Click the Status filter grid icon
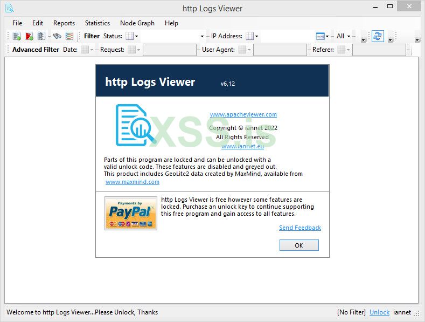 coord(130,36)
